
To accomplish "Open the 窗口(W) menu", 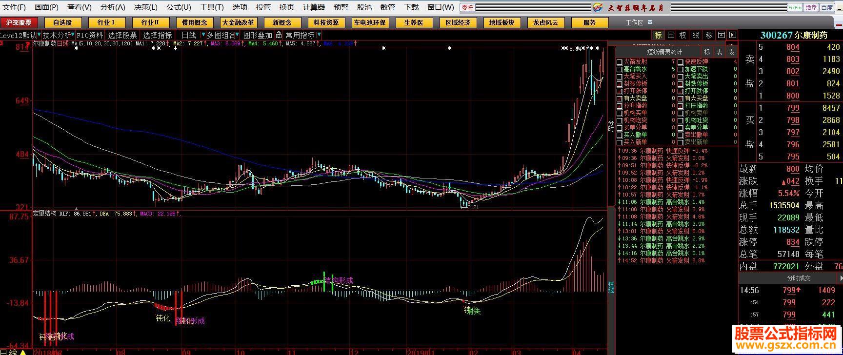I will (441, 7).
